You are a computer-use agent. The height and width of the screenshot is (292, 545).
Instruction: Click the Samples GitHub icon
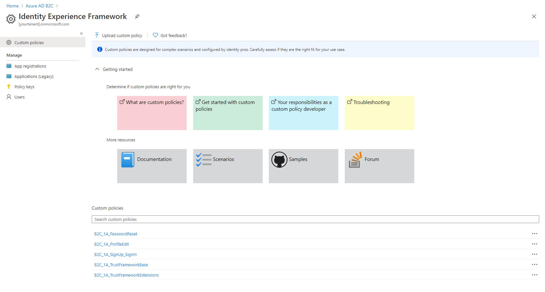point(279,160)
